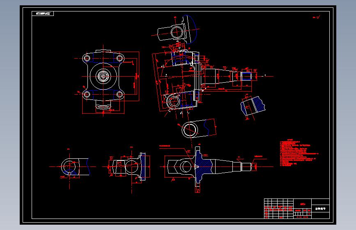The width and height of the screenshot is (356, 230).
Task: Select the blue-hatched spindle section view
Action: pos(217,167)
